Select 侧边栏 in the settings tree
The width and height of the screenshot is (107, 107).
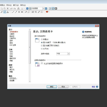click(x=12, y=36)
